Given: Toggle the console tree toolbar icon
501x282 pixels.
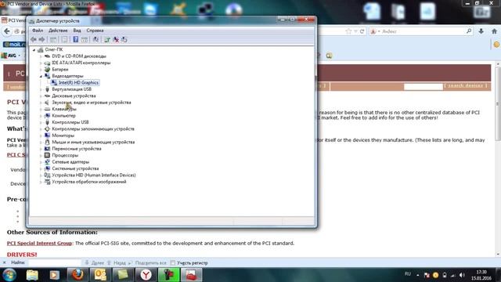Looking at the screenshot, I should pos(53,40).
